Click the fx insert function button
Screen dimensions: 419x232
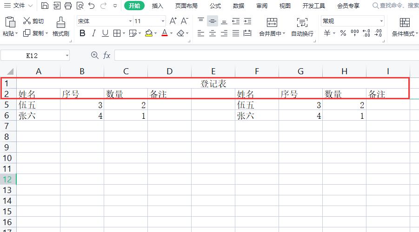[x=106, y=56]
